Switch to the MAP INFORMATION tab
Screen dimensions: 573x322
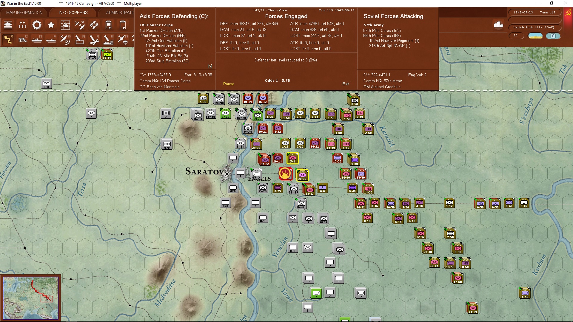click(x=24, y=13)
